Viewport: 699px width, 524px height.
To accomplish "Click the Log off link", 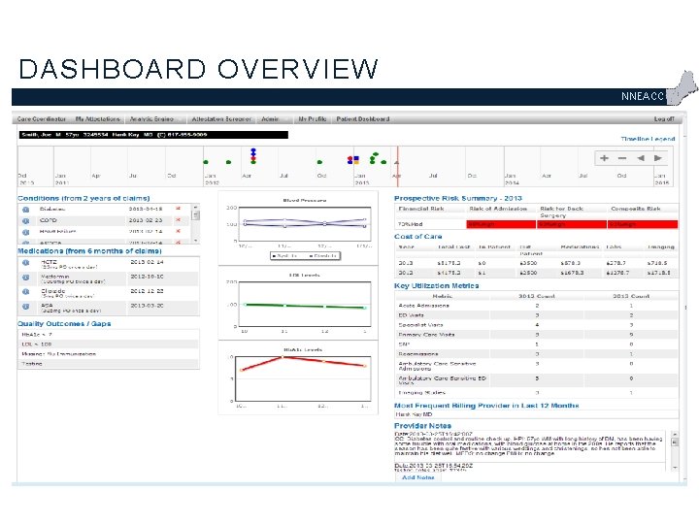I will (x=664, y=119).
